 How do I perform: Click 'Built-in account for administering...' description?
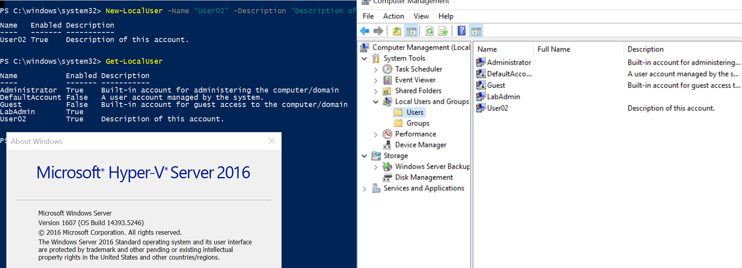(x=684, y=62)
